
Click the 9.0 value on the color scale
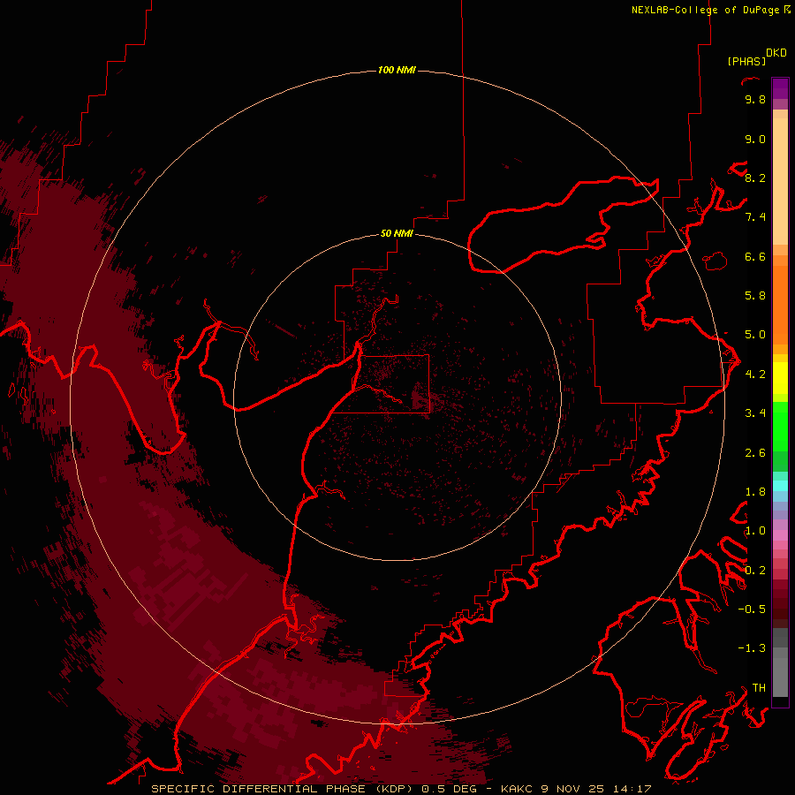[x=755, y=139]
